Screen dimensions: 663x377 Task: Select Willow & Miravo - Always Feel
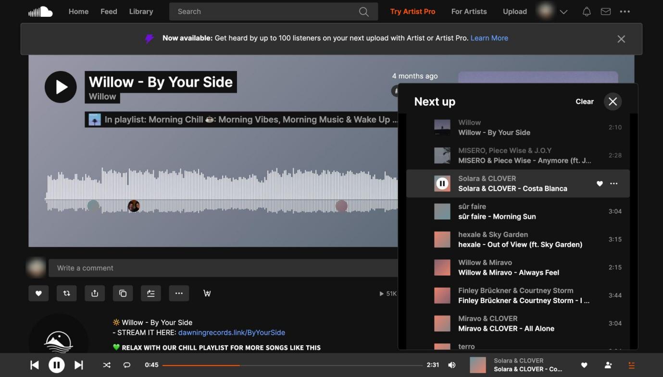click(518, 268)
